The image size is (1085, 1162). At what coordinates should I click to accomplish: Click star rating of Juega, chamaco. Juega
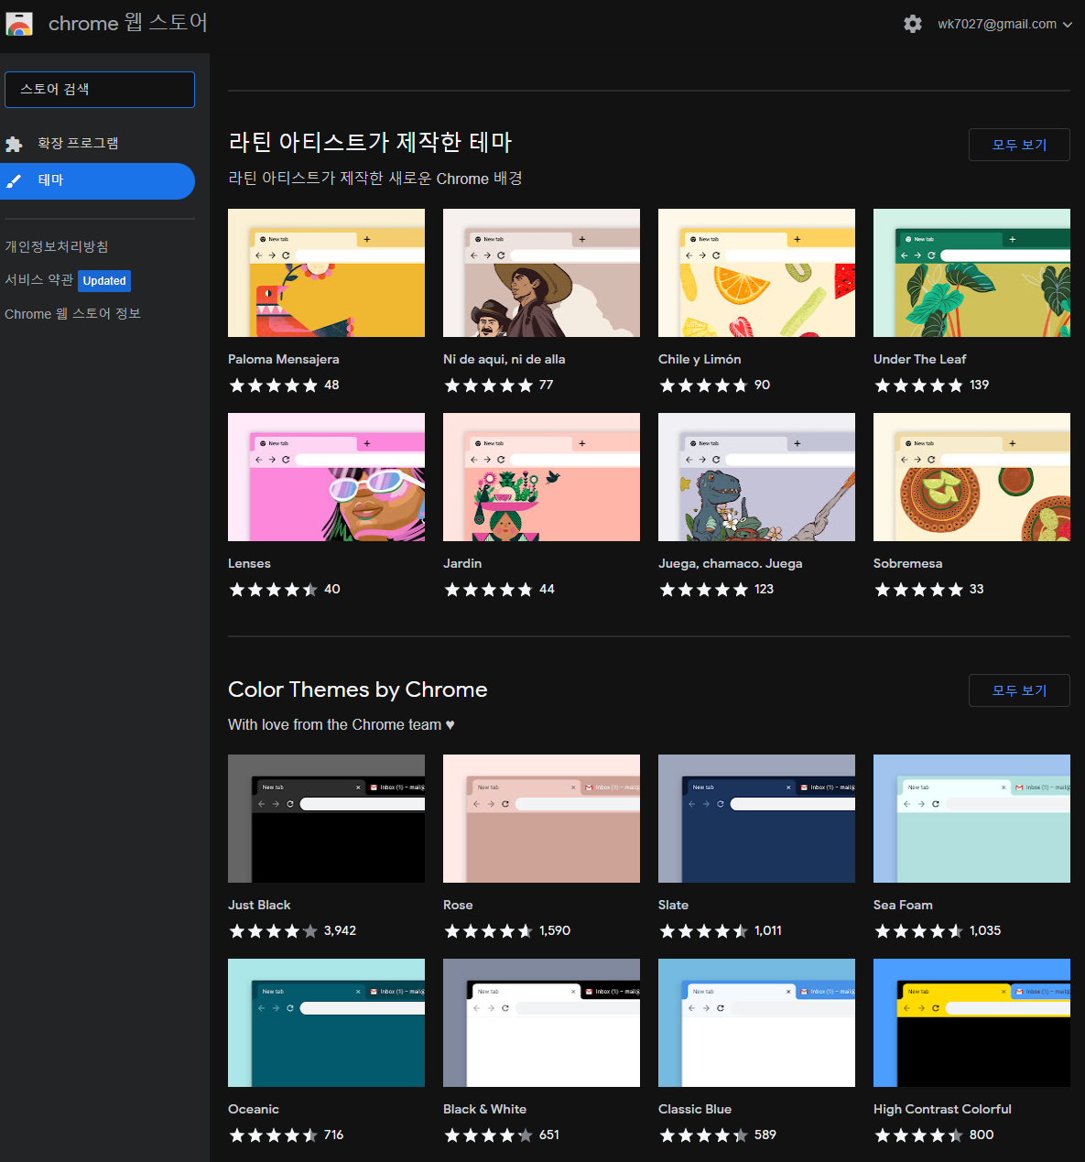tap(703, 590)
